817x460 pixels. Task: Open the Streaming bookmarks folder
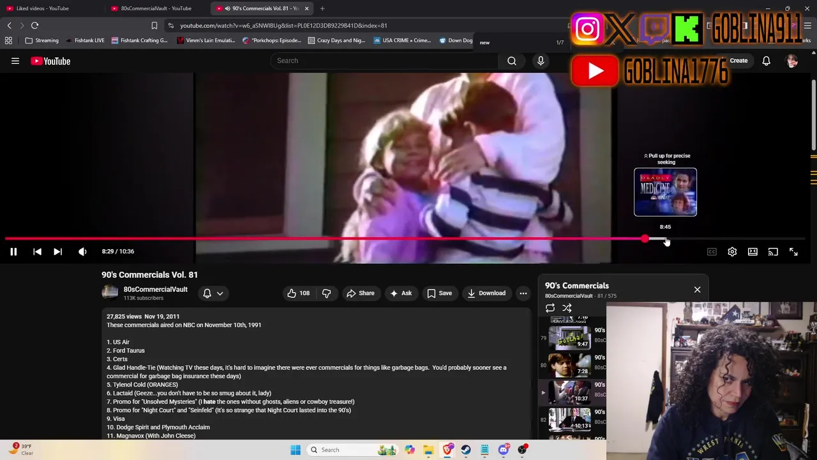tap(41, 40)
